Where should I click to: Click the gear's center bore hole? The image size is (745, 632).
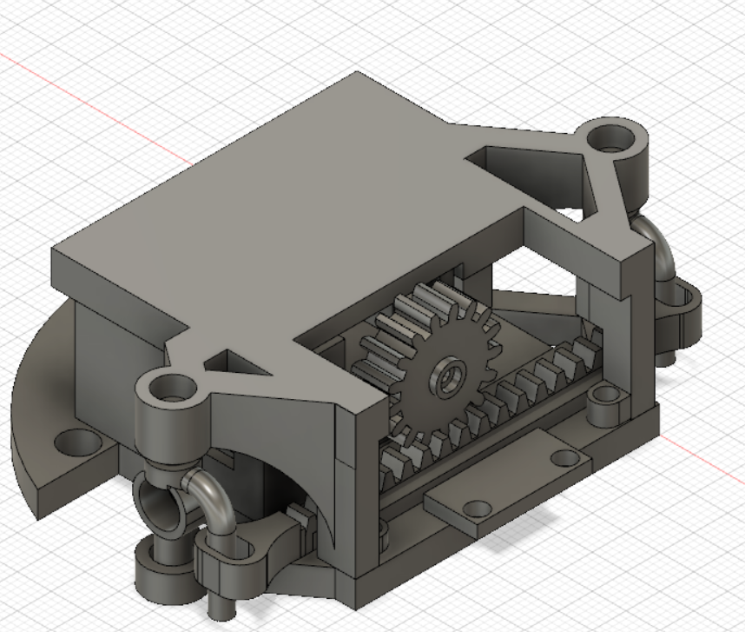point(453,377)
